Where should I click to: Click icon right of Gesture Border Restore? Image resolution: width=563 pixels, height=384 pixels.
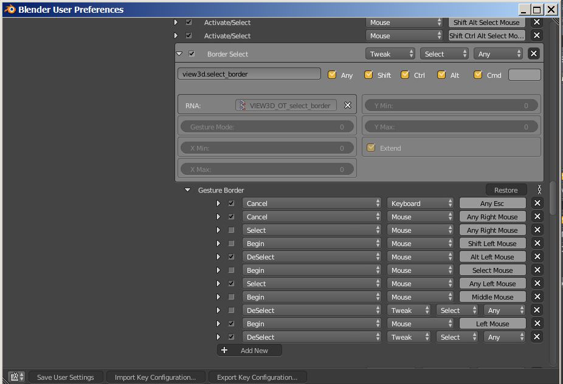[539, 190]
